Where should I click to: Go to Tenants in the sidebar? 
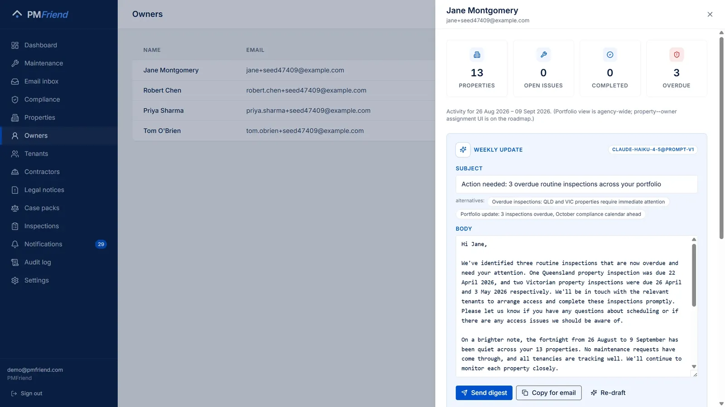[59, 154]
